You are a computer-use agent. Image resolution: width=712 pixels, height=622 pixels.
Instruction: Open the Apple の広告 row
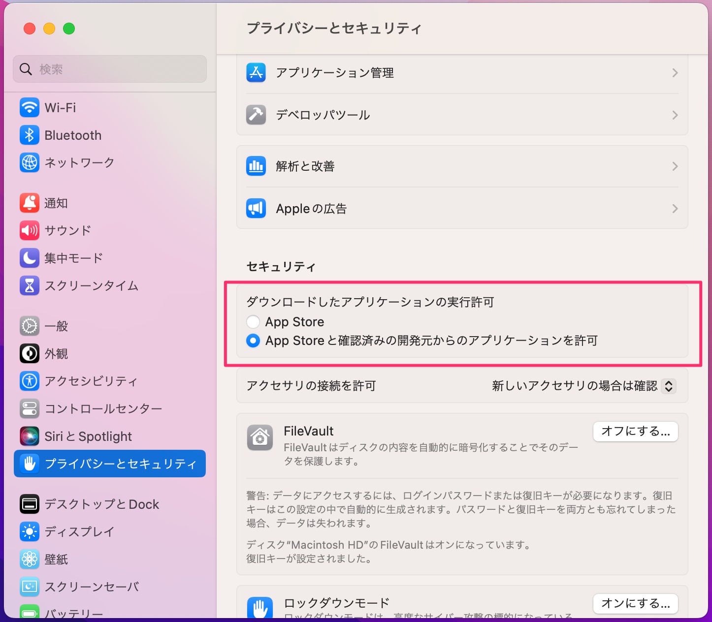[x=462, y=209]
